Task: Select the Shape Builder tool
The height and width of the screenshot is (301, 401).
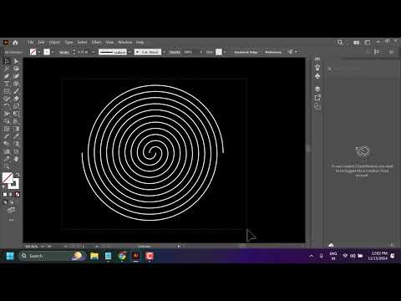Action: (7, 121)
